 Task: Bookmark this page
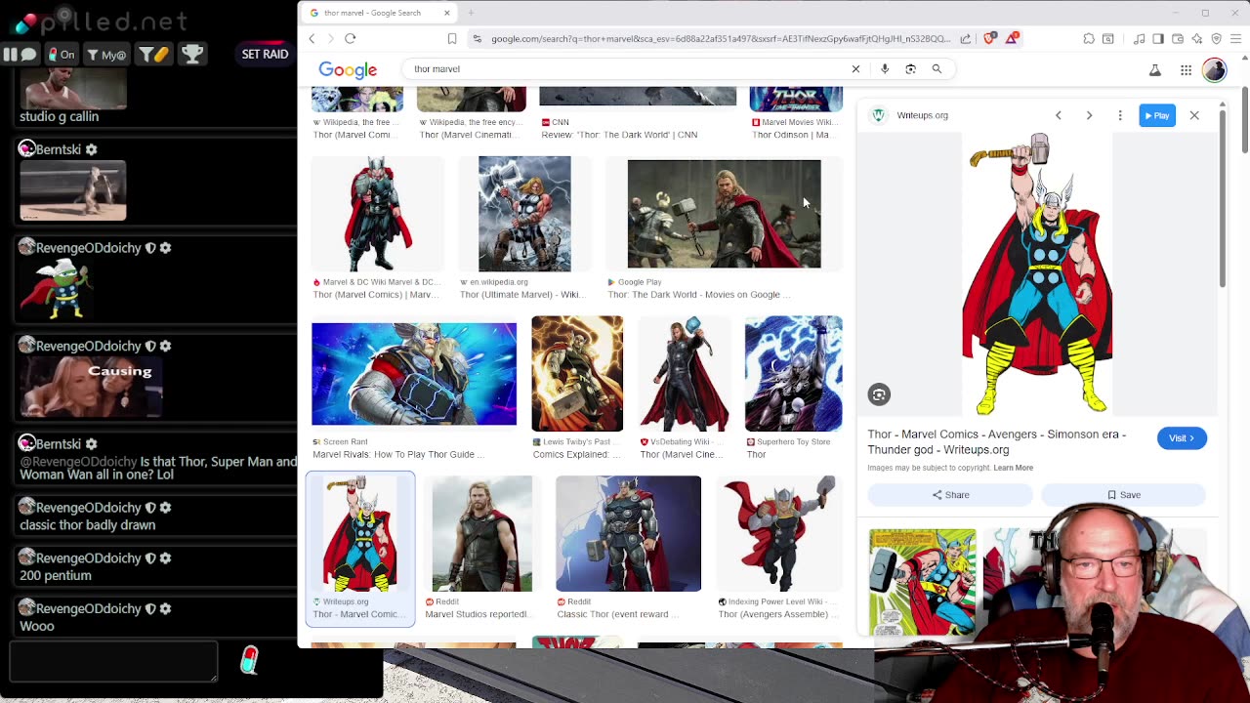tap(452, 39)
